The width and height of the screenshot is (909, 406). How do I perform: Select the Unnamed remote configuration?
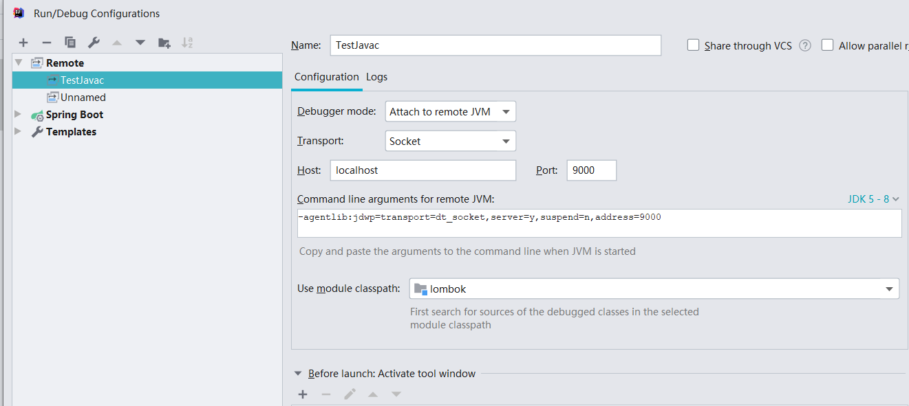(x=83, y=98)
